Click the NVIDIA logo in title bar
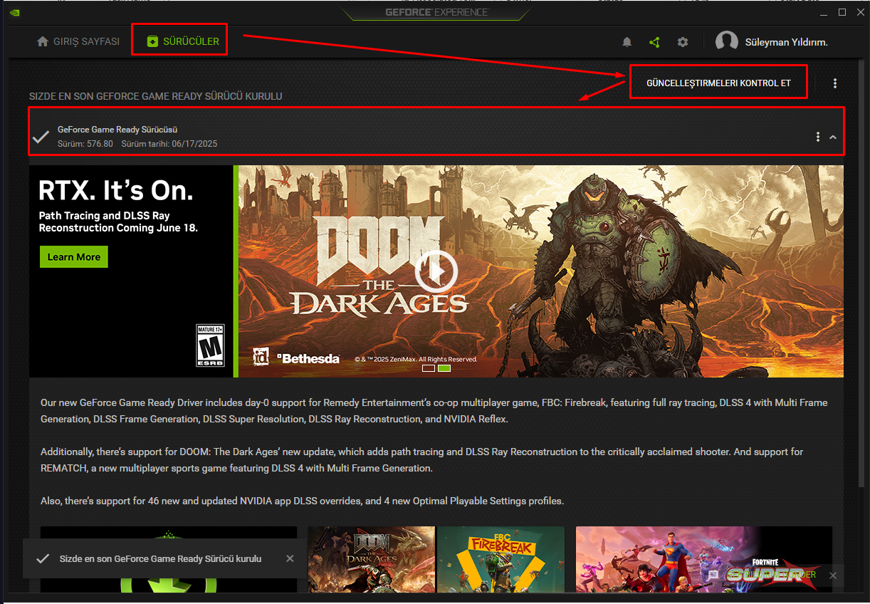The image size is (870, 604). click(15, 11)
